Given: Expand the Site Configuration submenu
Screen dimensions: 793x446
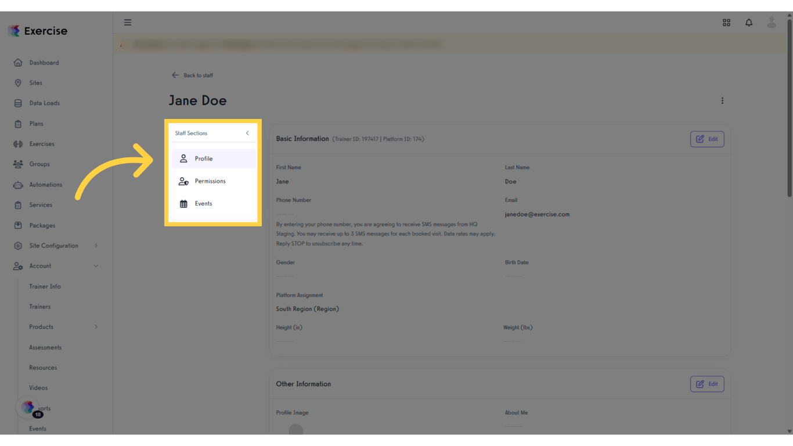Looking at the screenshot, I should pyautogui.click(x=96, y=246).
